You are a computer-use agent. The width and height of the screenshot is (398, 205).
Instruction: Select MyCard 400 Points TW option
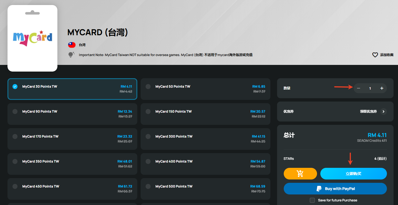point(206,164)
